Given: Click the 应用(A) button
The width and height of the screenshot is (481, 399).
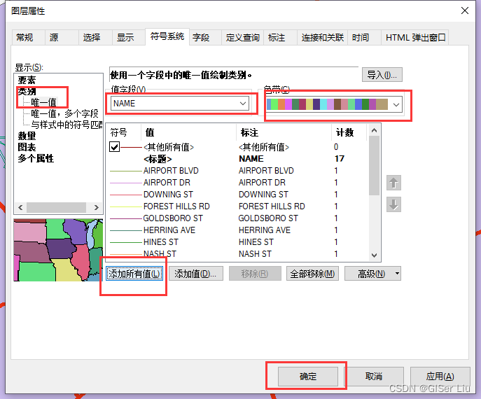Looking at the screenshot, I should (440, 376).
